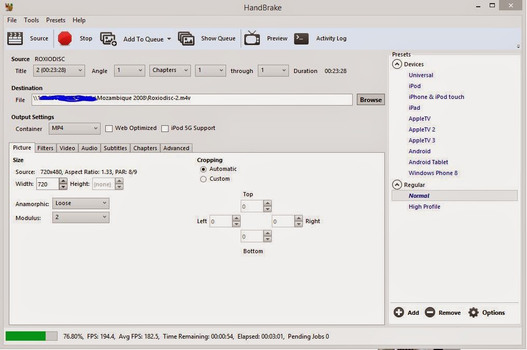Select the Android Tablet preset
Image resolution: width=527 pixels, height=350 pixels.
428,162
